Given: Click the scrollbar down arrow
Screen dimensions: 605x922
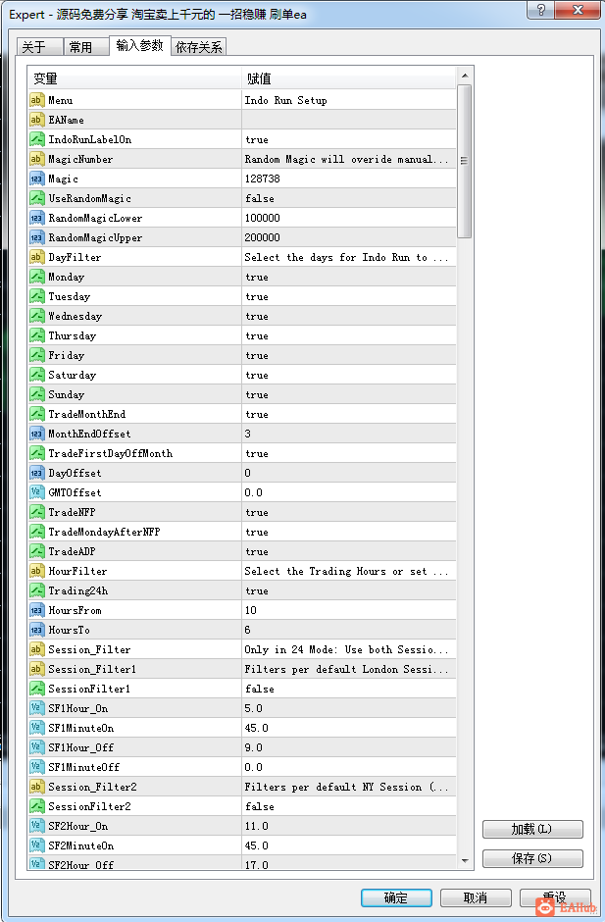Looking at the screenshot, I should [465, 860].
